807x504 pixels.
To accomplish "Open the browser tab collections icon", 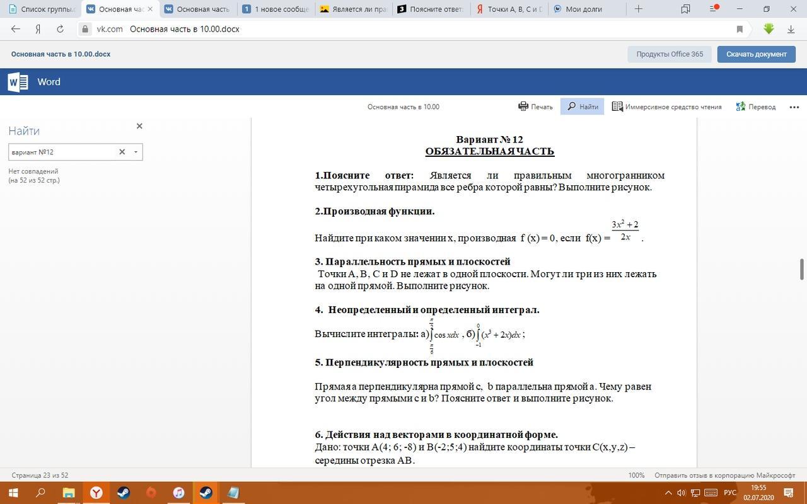I will coord(685,9).
